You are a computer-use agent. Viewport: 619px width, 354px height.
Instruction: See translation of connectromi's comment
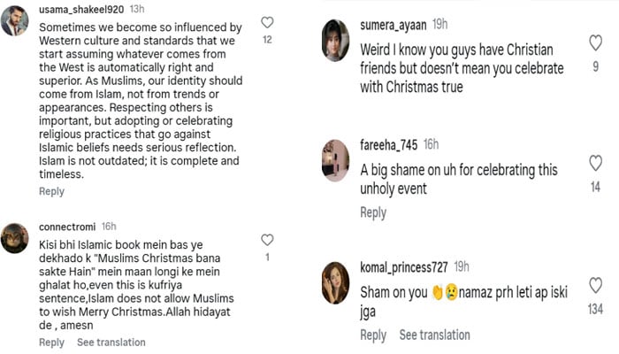pyautogui.click(x=111, y=342)
